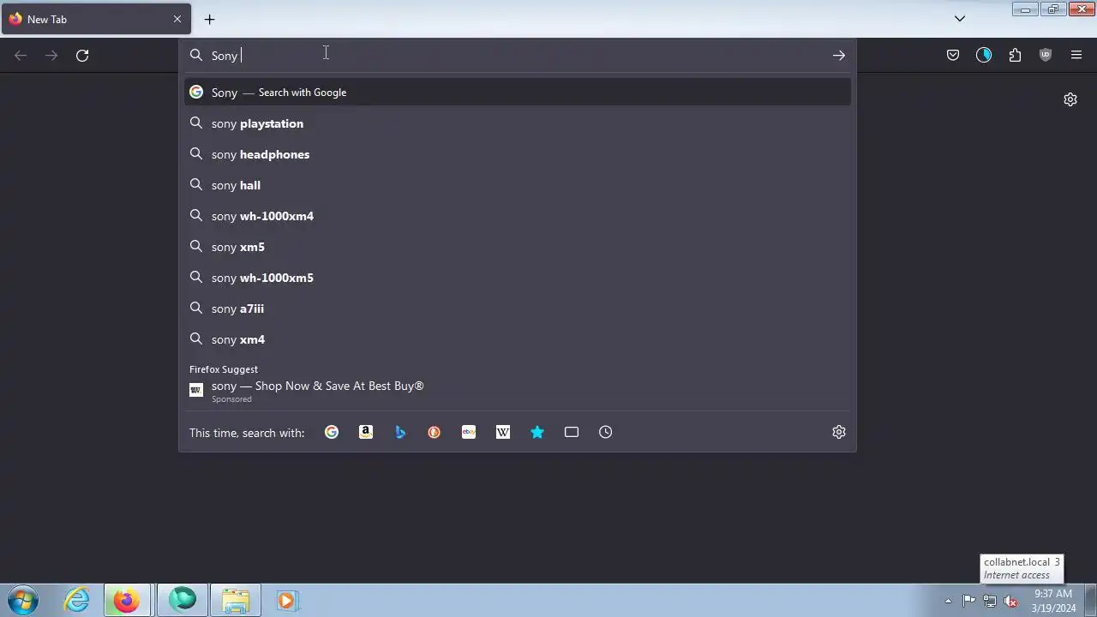The height and width of the screenshot is (617, 1097).
Task: Open the muted volume tray icon
Action: coord(1011,601)
